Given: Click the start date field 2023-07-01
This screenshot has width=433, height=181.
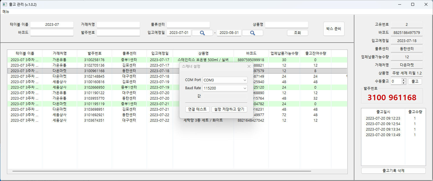Looking at the screenshot, I should tap(179, 33).
